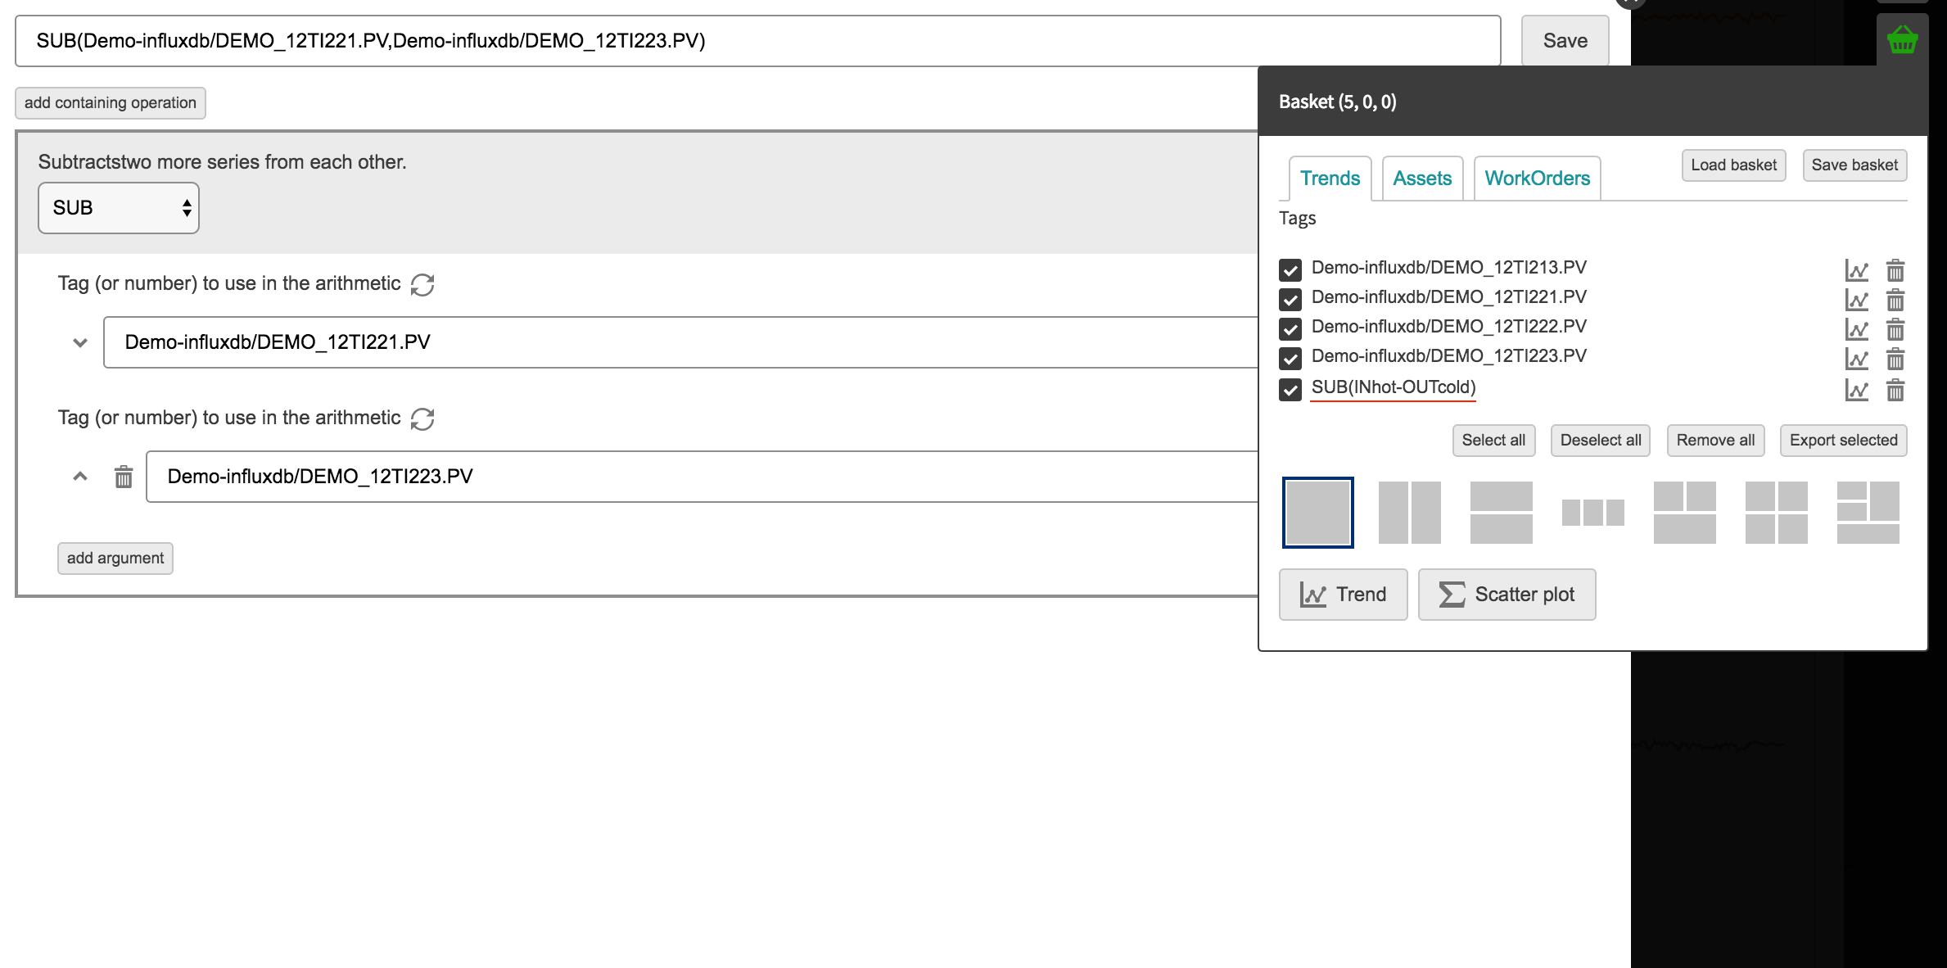Viewport: 1947px width, 968px height.
Task: Select two-top one-bottom layout
Action: (1684, 513)
